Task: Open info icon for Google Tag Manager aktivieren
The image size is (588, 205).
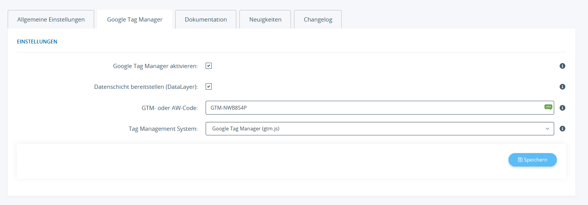Action: point(562,66)
